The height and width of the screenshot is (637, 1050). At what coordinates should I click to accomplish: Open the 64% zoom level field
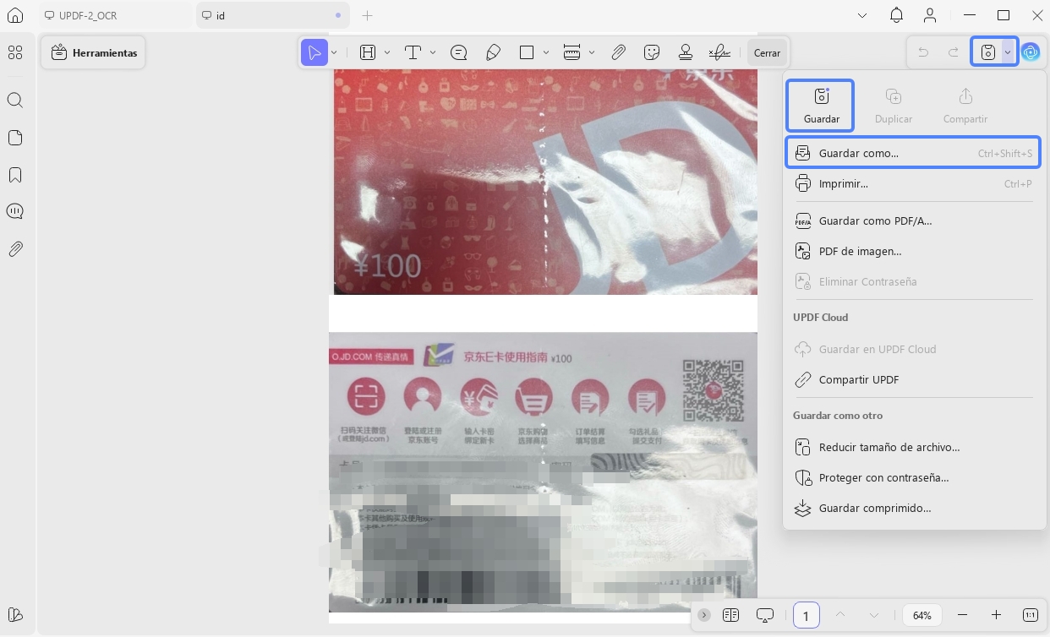coord(922,615)
